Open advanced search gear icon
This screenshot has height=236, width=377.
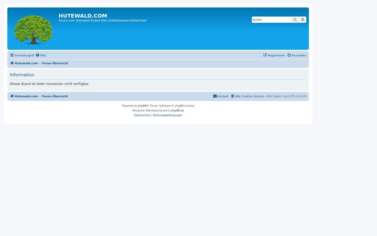pos(303,20)
